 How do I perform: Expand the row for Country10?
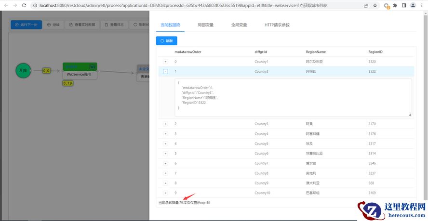(165, 193)
